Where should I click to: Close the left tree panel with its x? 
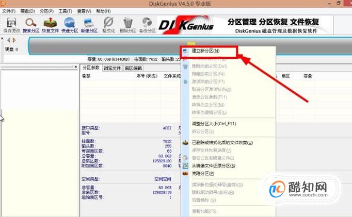coord(76,67)
